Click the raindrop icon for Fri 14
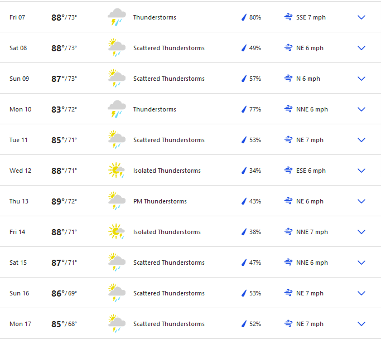The image size is (381, 340). [x=244, y=232]
